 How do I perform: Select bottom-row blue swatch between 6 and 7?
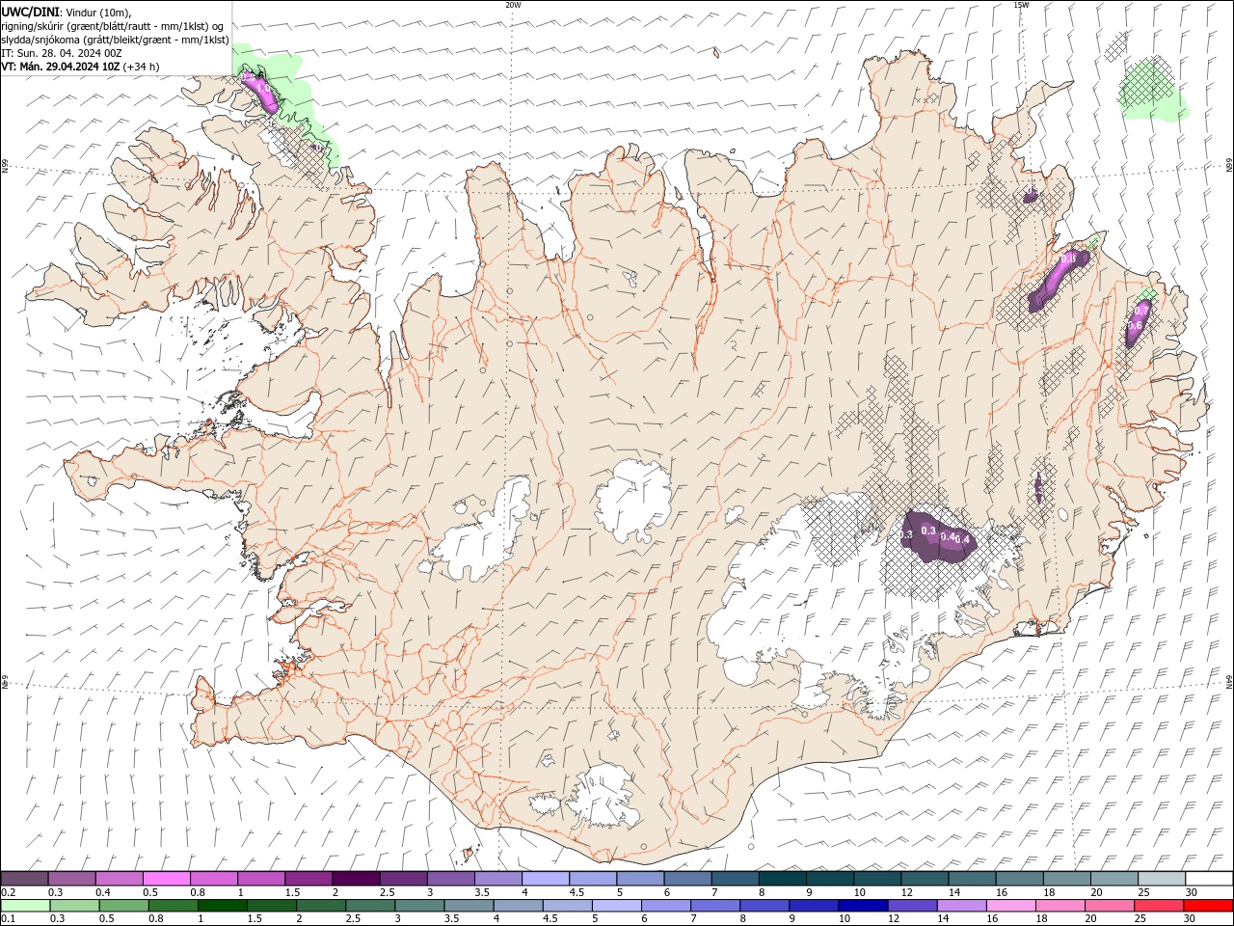(x=665, y=906)
